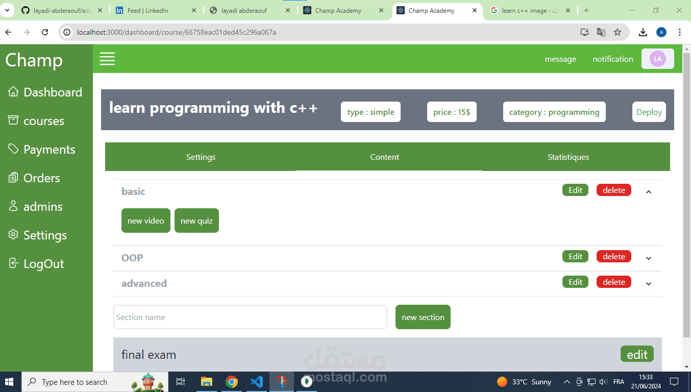Add a new quiz to basic section
691x392 pixels.
pyautogui.click(x=196, y=220)
